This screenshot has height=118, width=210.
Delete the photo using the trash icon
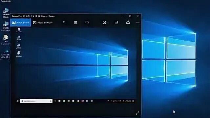point(76,23)
